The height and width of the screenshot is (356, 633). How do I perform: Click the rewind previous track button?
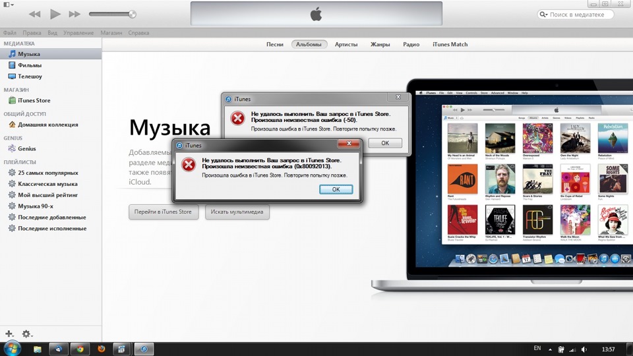coord(35,14)
